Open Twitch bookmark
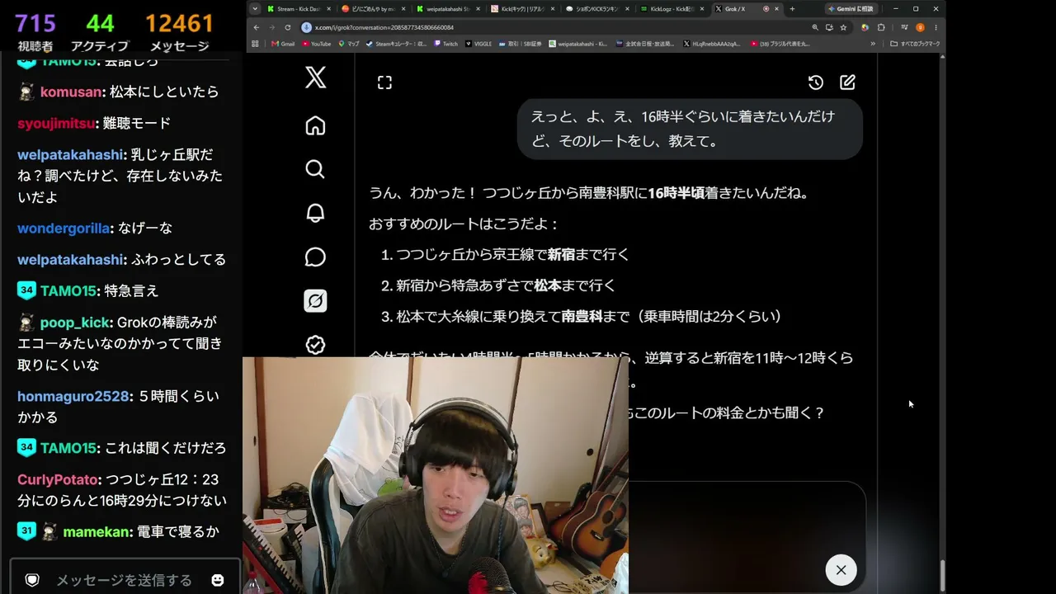 445,44
